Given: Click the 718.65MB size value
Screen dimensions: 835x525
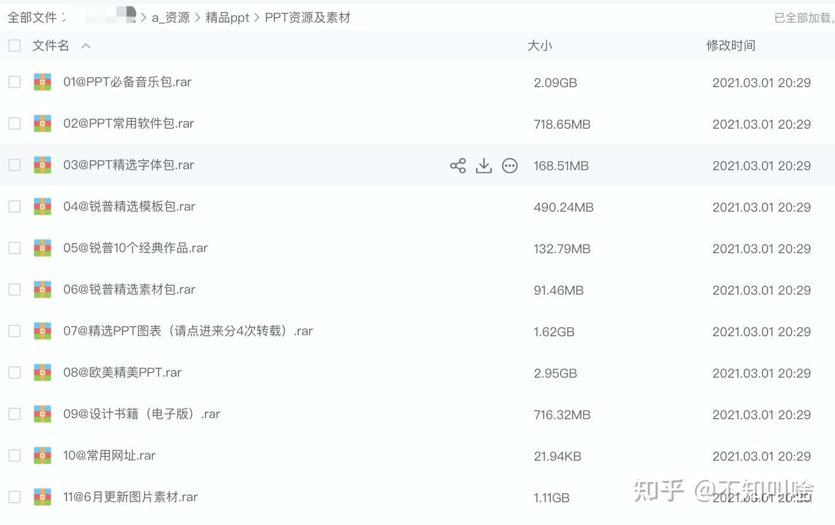Looking at the screenshot, I should [562, 124].
